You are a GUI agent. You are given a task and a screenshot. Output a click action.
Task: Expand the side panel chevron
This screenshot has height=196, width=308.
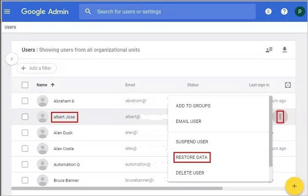pyautogui.click(x=12, y=59)
